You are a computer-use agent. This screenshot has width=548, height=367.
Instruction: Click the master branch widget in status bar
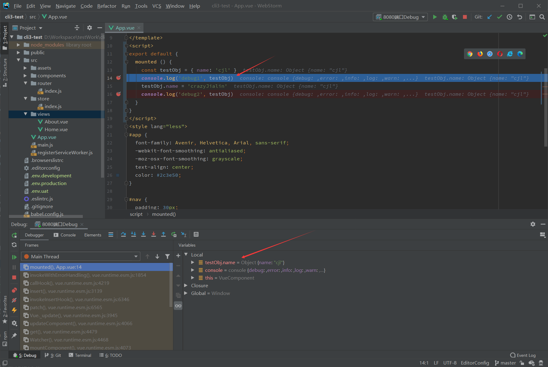coord(505,363)
